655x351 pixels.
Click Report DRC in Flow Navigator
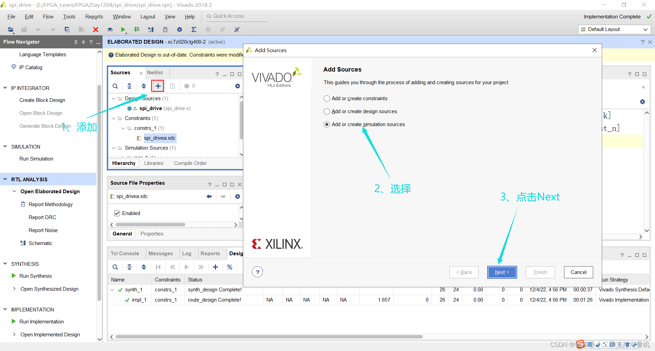pyautogui.click(x=42, y=217)
